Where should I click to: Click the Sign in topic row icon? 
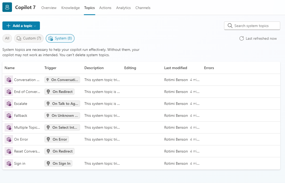[9, 163]
